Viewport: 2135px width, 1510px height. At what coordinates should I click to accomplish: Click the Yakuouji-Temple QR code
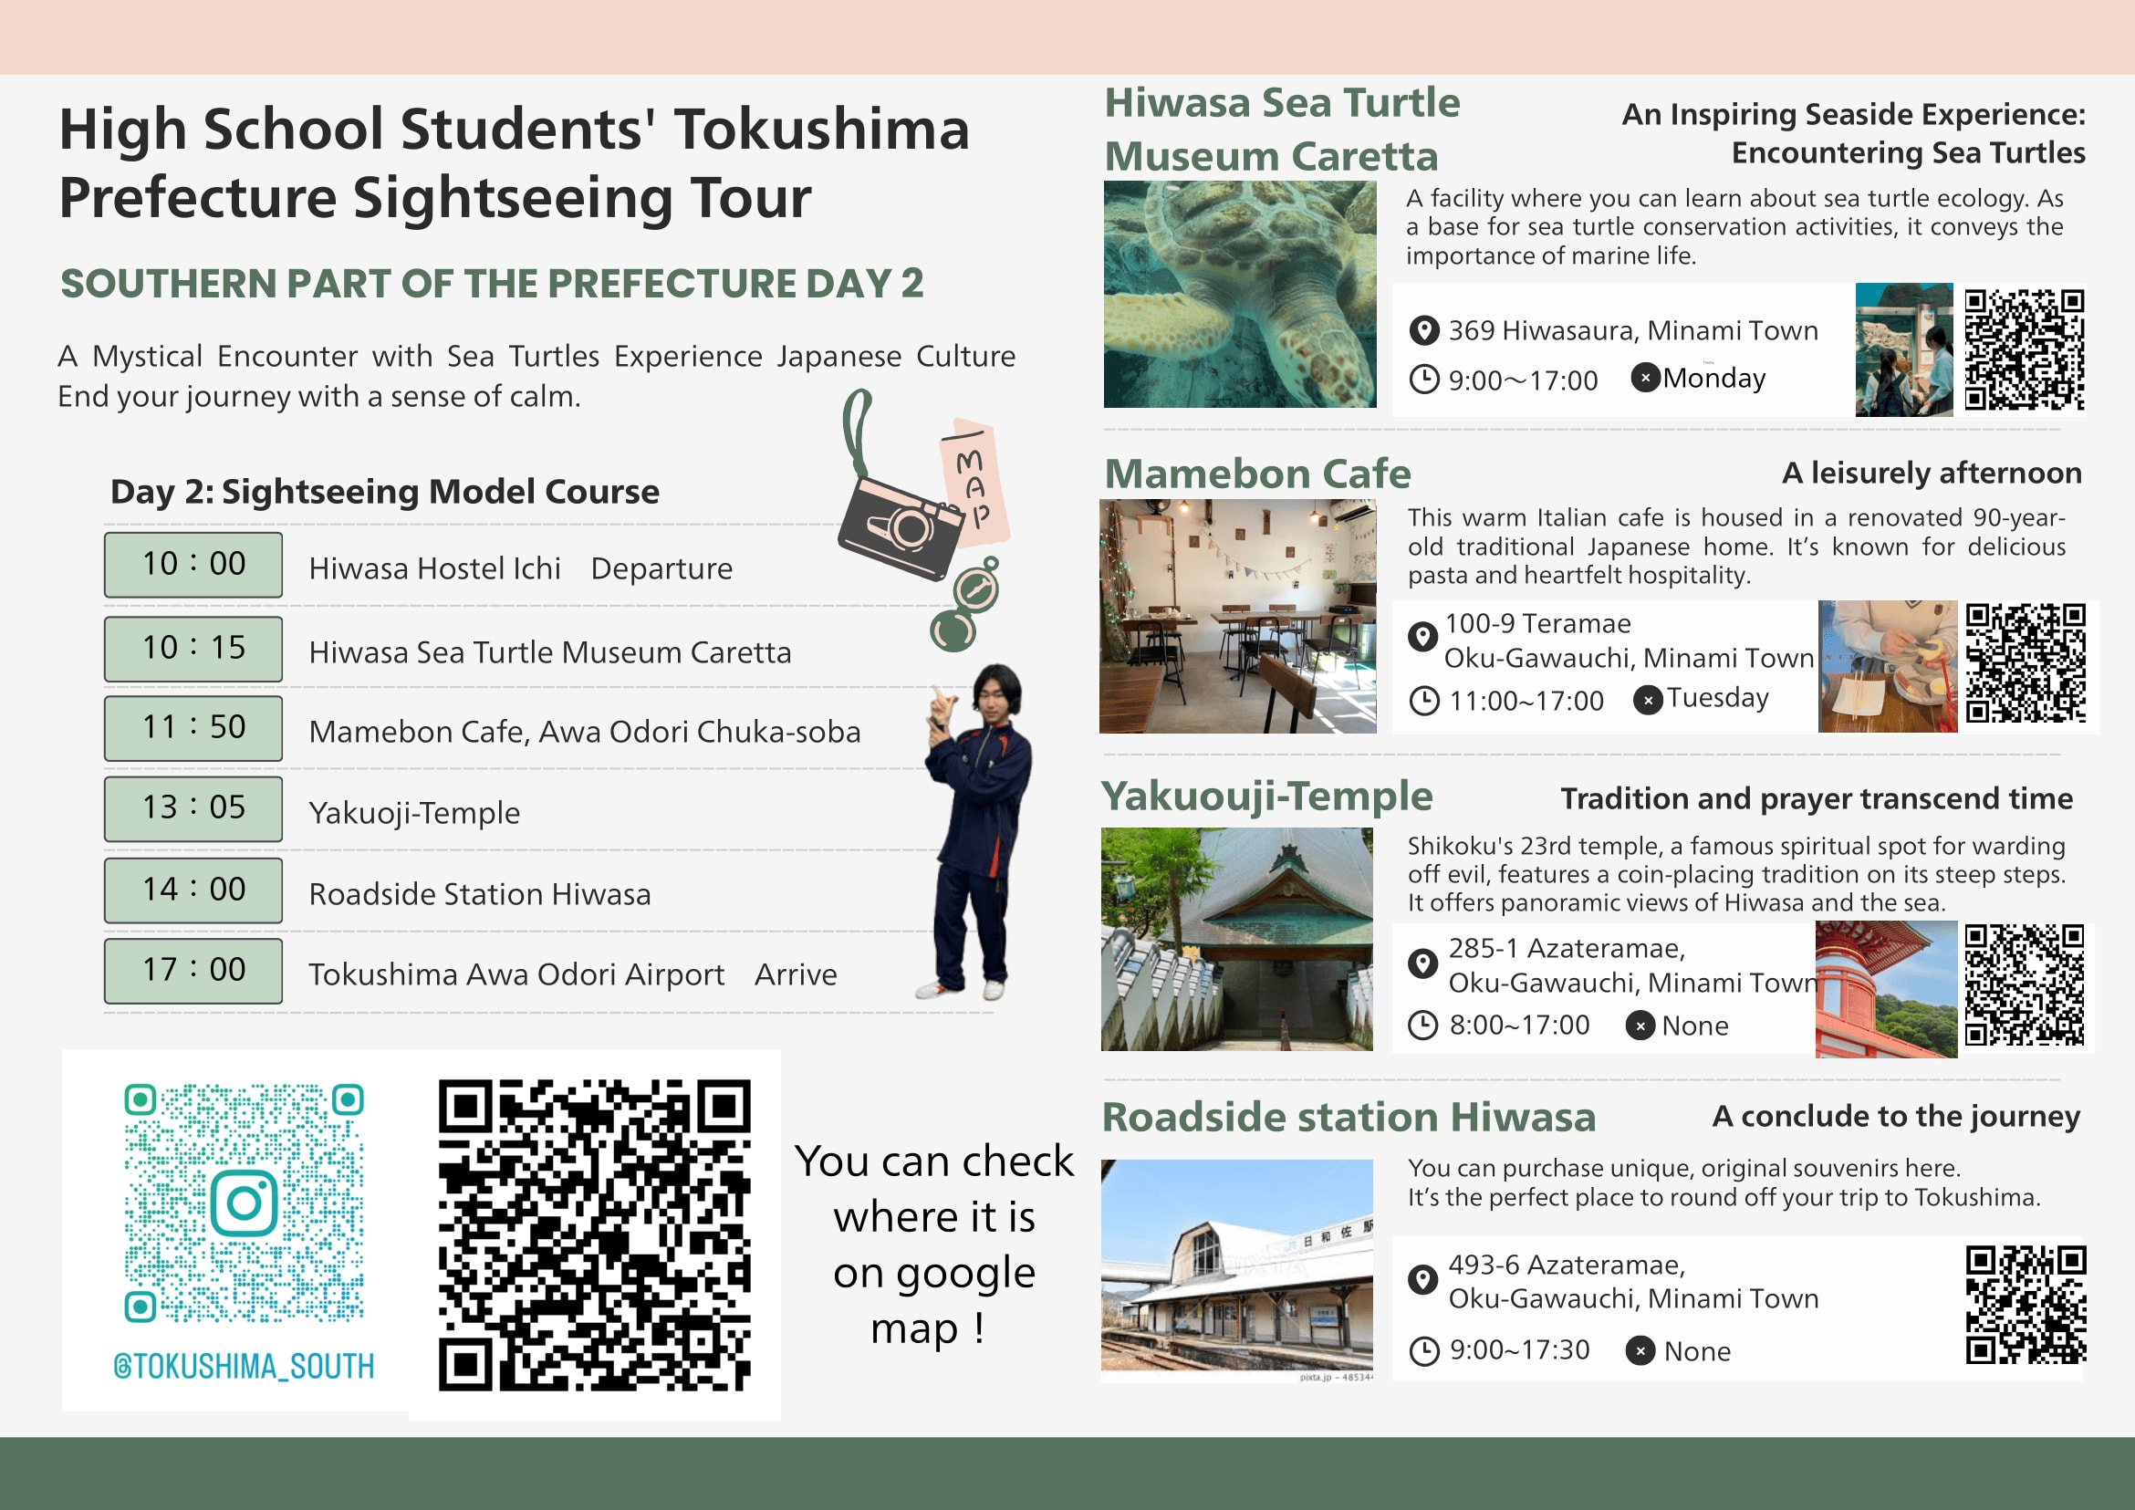pos(2024,984)
